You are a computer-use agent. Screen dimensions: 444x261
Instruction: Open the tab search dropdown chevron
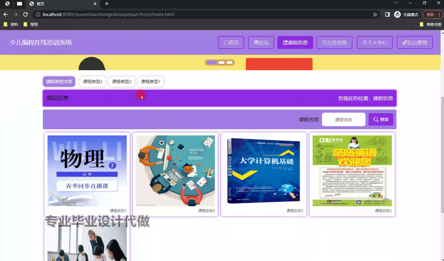coord(396,3)
